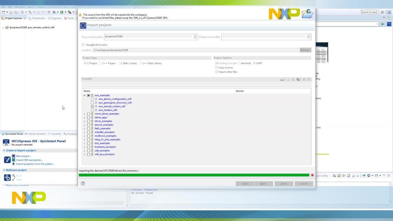Expand lpcxpresso55s69_aws_remote_control_wifi project in explorer
393x221 pixels.
3,27
